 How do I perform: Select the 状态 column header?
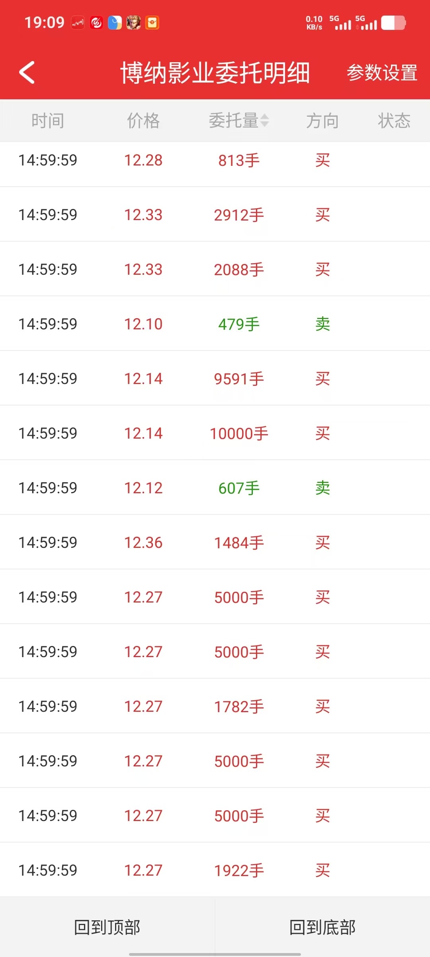pyautogui.click(x=394, y=120)
